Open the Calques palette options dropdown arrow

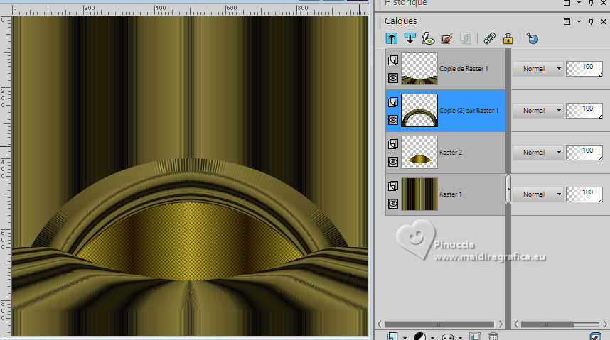click(x=579, y=22)
